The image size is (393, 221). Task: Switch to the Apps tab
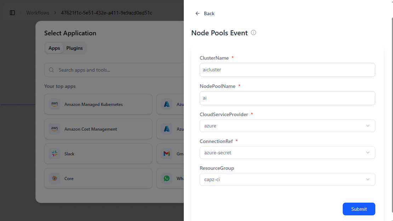[x=54, y=48]
